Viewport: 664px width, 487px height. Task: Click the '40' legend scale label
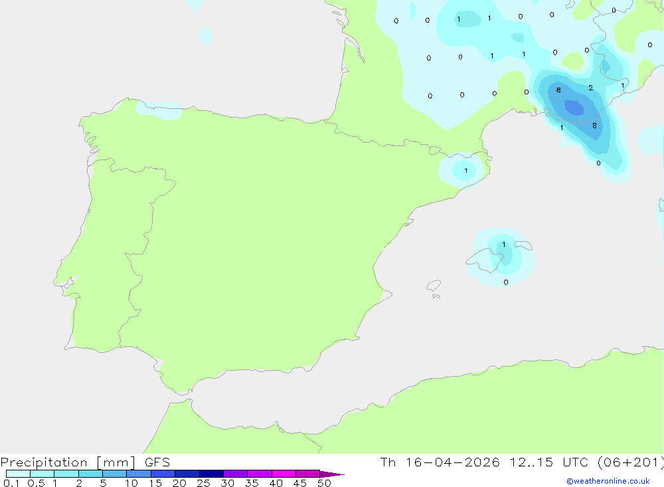click(276, 483)
